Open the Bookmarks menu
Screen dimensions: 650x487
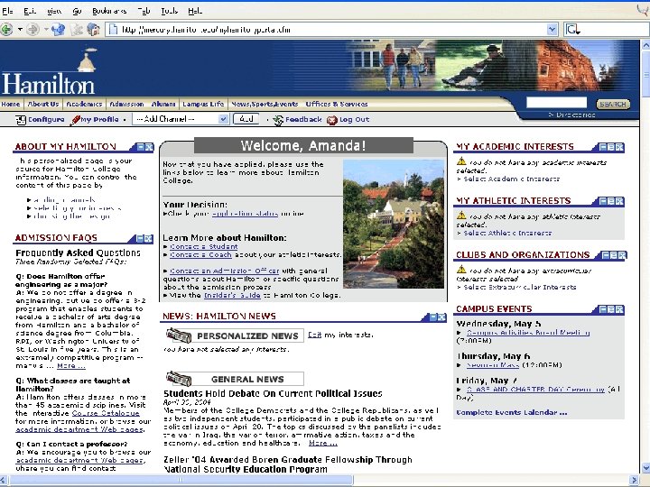click(x=109, y=11)
